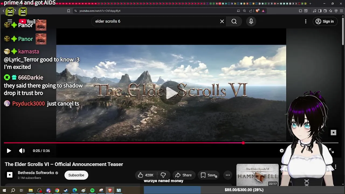
Task: Open YouTube settings three-dot menu
Action: (306, 21)
